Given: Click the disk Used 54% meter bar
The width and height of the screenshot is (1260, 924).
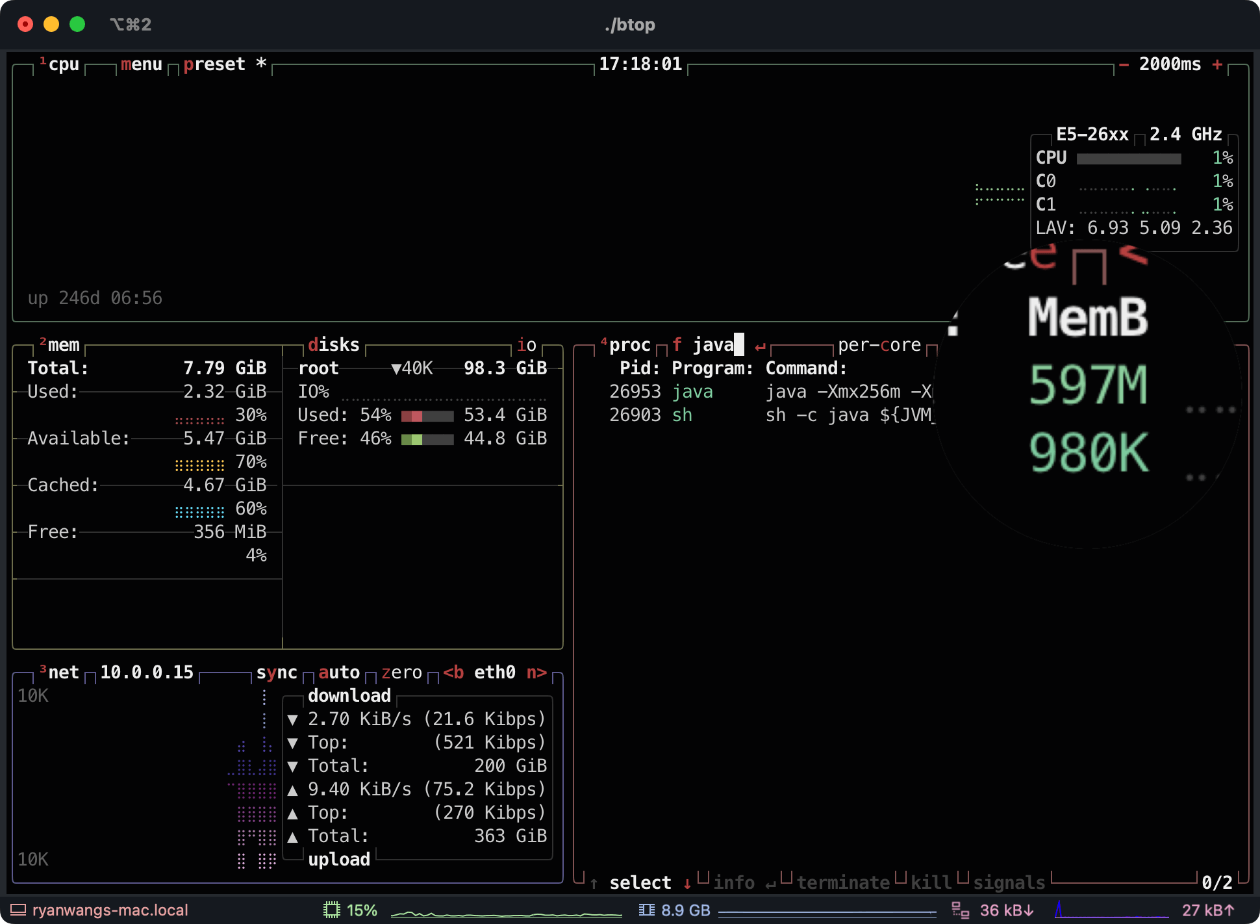Looking at the screenshot, I should (427, 416).
